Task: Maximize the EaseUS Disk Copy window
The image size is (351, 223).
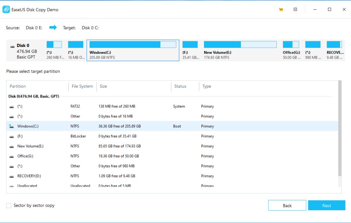Action: coord(329,9)
